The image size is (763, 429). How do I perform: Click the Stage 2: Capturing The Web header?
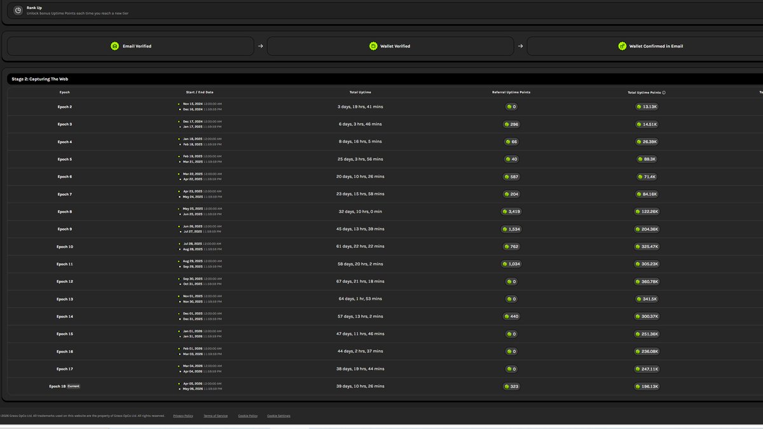(40, 79)
